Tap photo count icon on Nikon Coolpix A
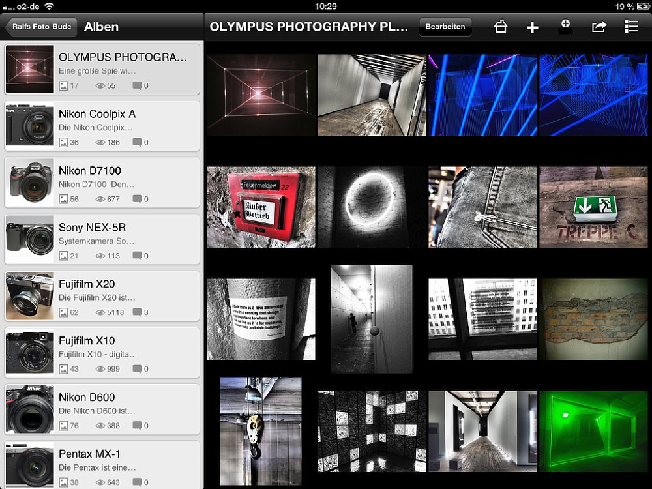The height and width of the screenshot is (489, 652). point(63,142)
